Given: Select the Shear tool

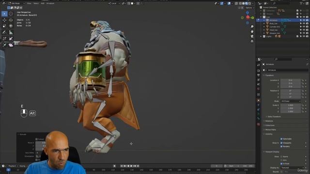Looking at the screenshot, I should pyautogui.click(x=11, y=45).
